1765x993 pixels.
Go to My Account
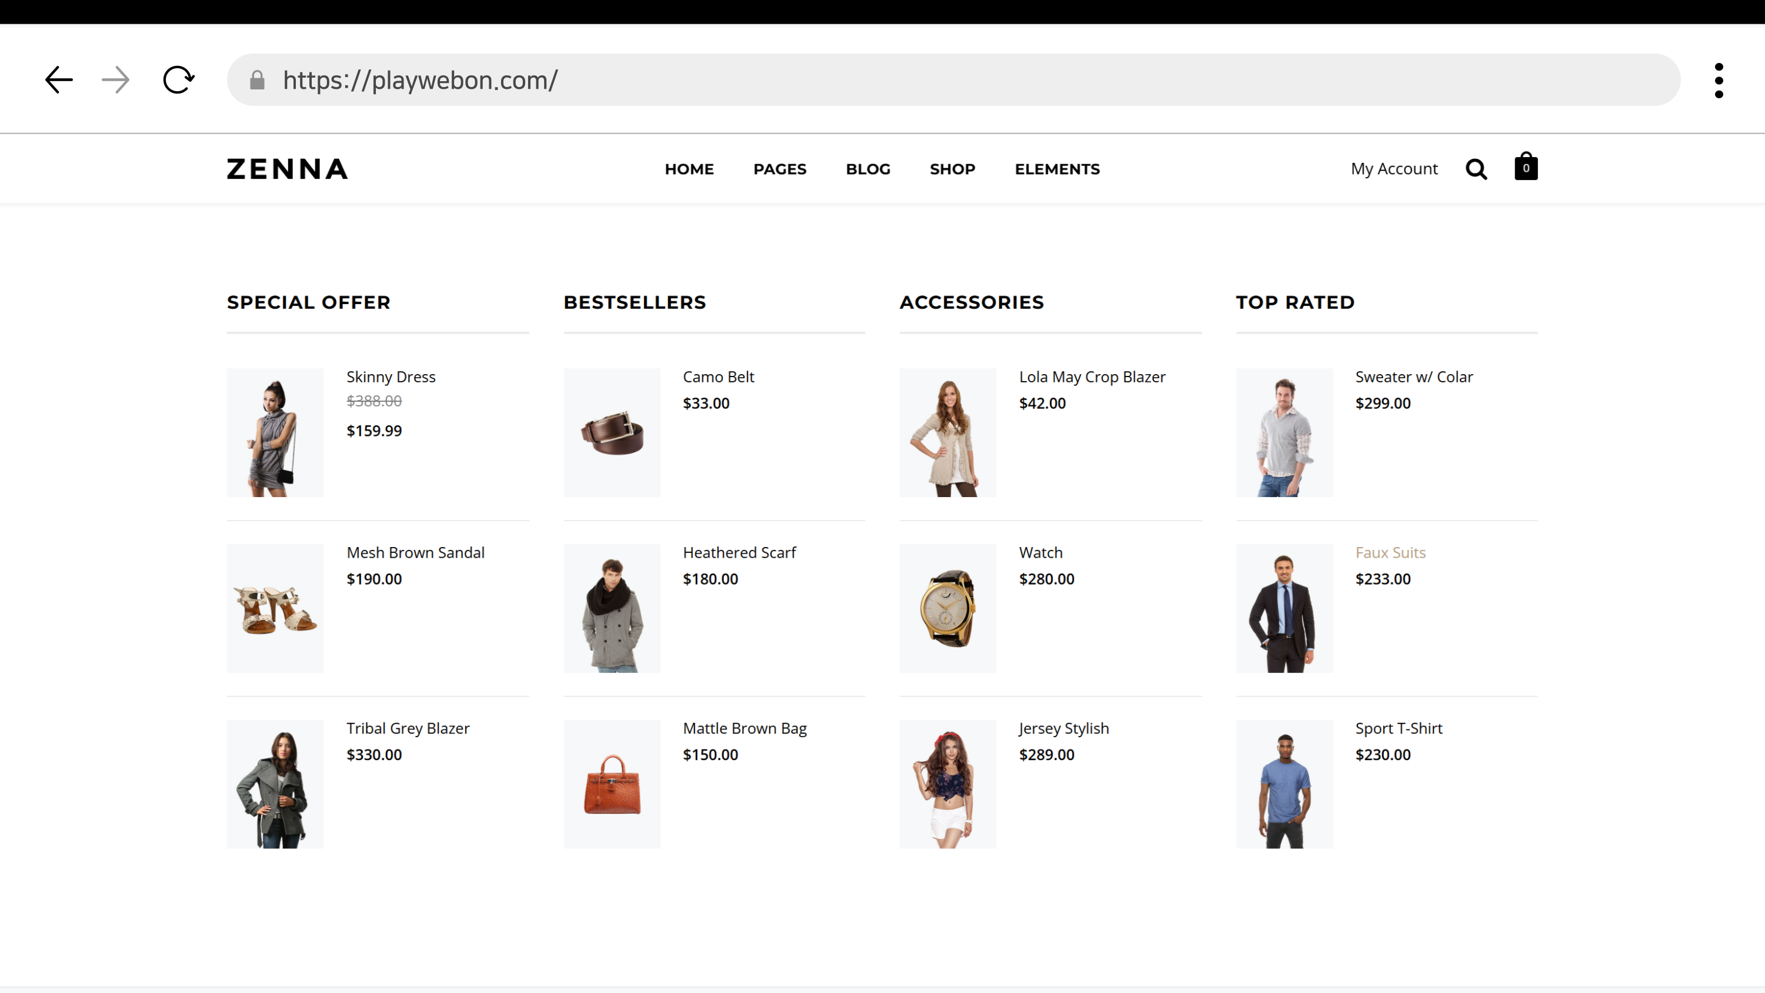tap(1394, 169)
